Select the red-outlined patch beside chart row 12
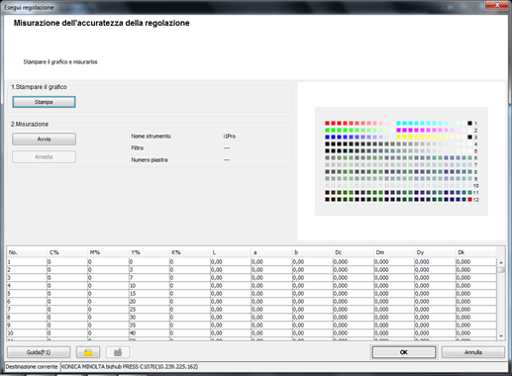 click(x=469, y=199)
